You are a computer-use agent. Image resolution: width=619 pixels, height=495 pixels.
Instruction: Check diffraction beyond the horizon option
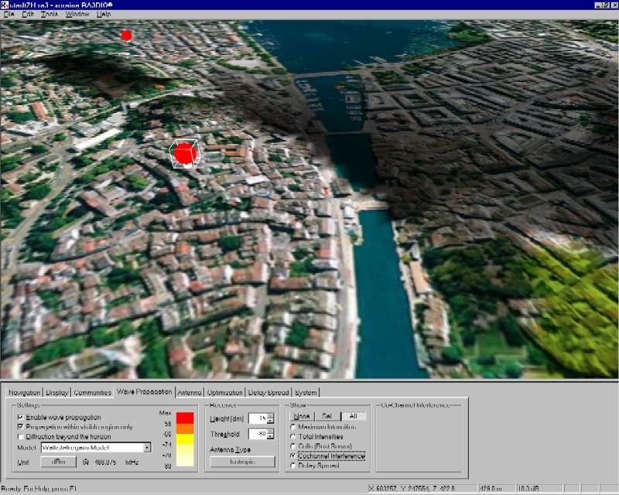point(20,436)
